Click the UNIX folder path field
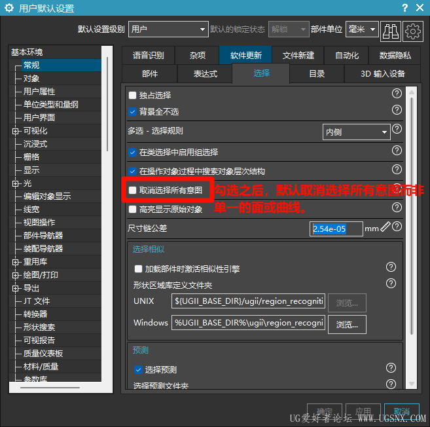The image size is (430, 427). point(248,301)
